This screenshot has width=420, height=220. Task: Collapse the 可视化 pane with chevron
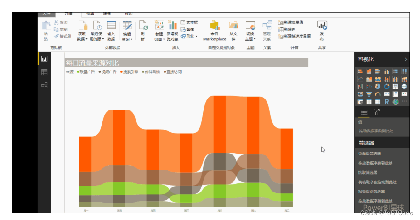tap(406, 59)
